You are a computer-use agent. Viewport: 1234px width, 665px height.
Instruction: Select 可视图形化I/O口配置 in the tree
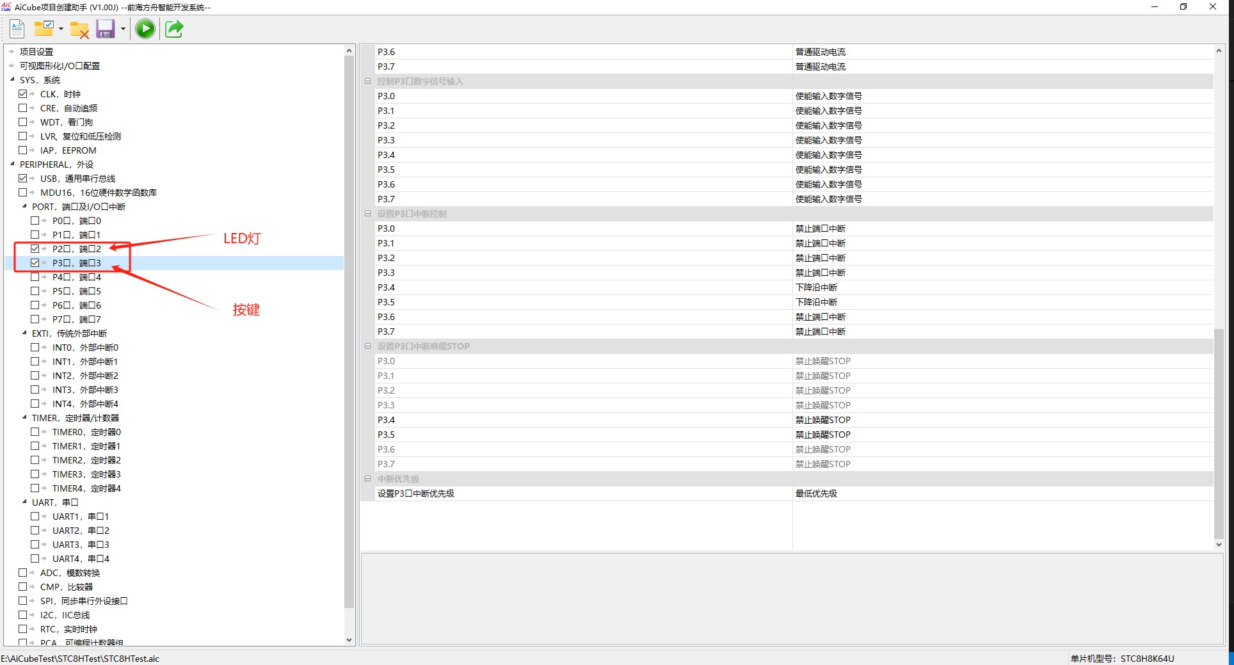coord(60,66)
